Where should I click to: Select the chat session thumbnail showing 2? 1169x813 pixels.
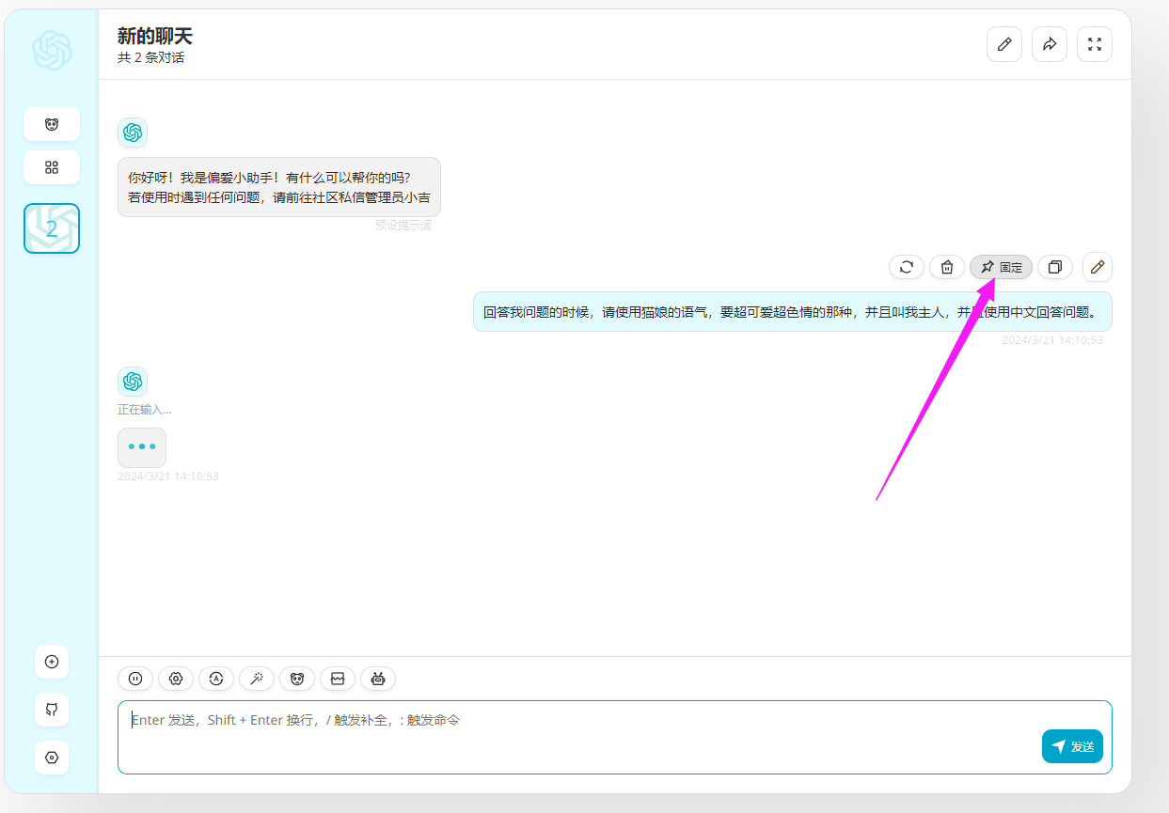(x=52, y=228)
